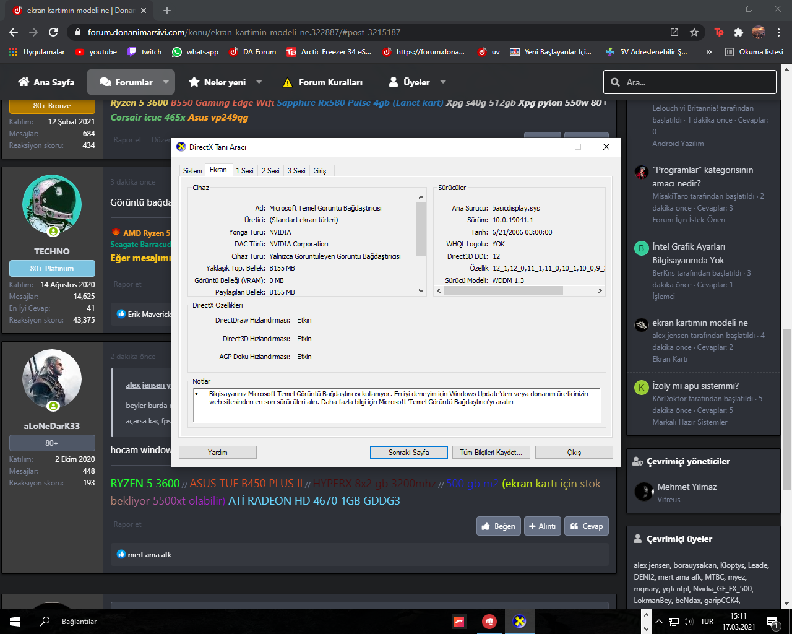This screenshot has height=634, width=792.
Task: Click Tüm Bilgileri Kaydet button
Action: 491,453
